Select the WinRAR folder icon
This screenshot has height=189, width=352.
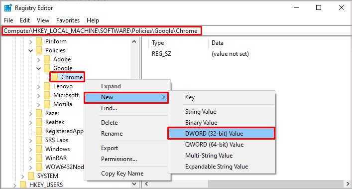pyautogui.click(x=39, y=159)
